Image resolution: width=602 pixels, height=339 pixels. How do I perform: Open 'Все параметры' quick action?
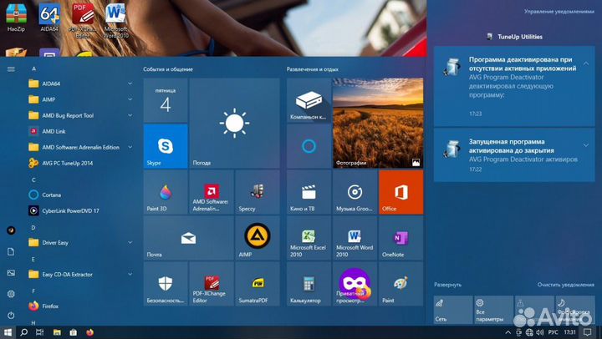click(494, 310)
